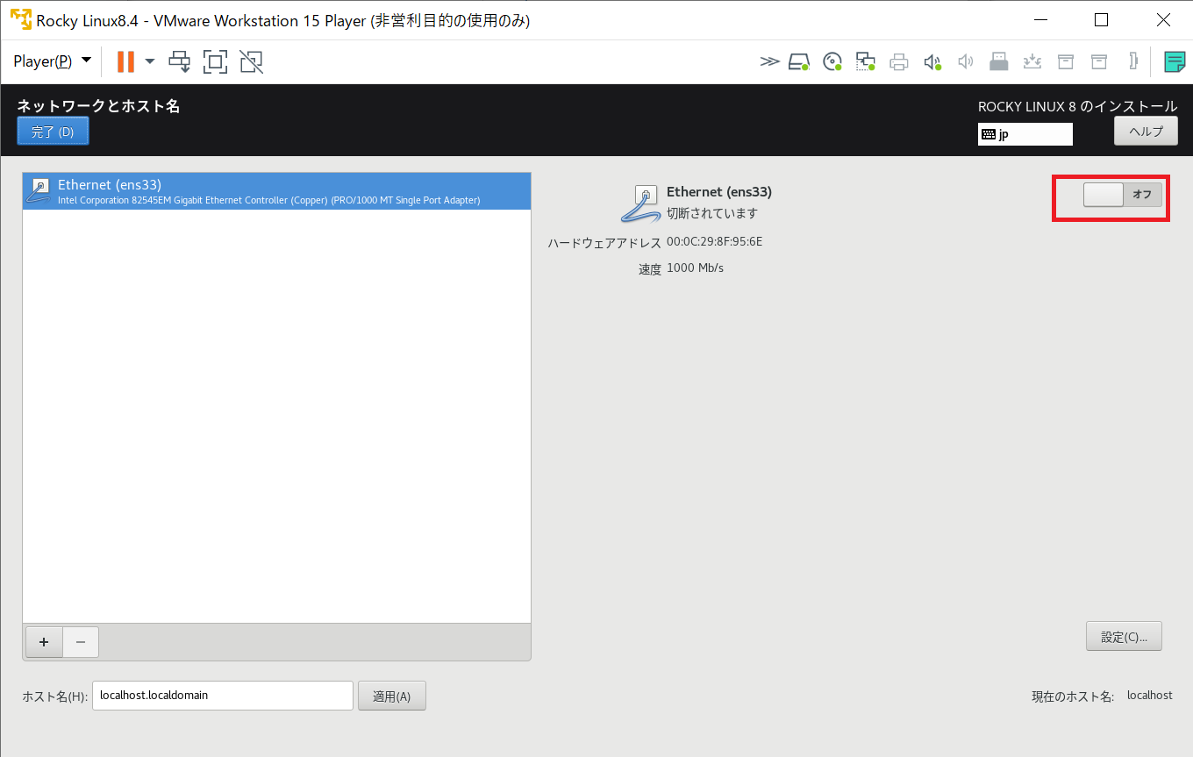The height and width of the screenshot is (757, 1193).
Task: Click the hardware address 00:0C:29:8F:95:6E
Action: point(714,241)
